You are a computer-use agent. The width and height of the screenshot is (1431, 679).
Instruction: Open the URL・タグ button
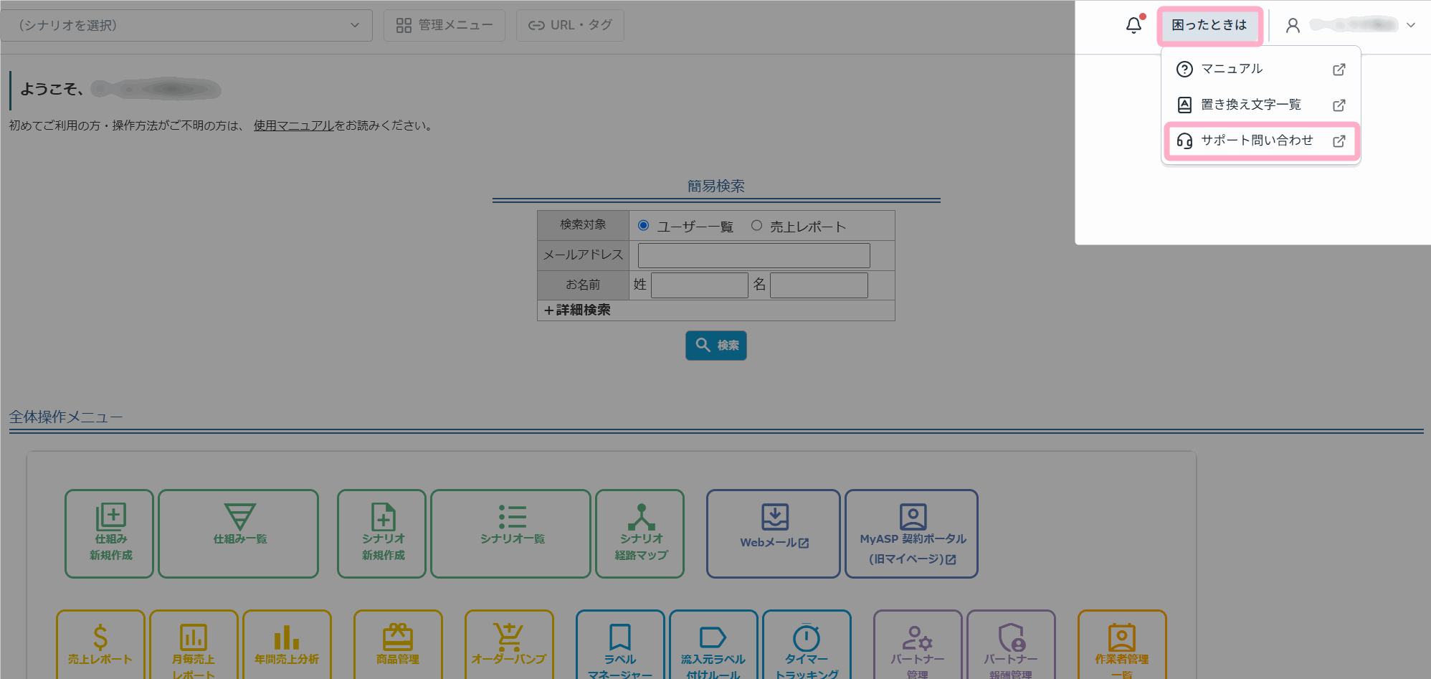[570, 25]
